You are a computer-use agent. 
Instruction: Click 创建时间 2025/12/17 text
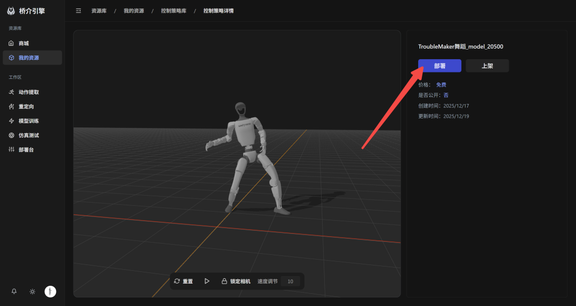pyautogui.click(x=443, y=106)
